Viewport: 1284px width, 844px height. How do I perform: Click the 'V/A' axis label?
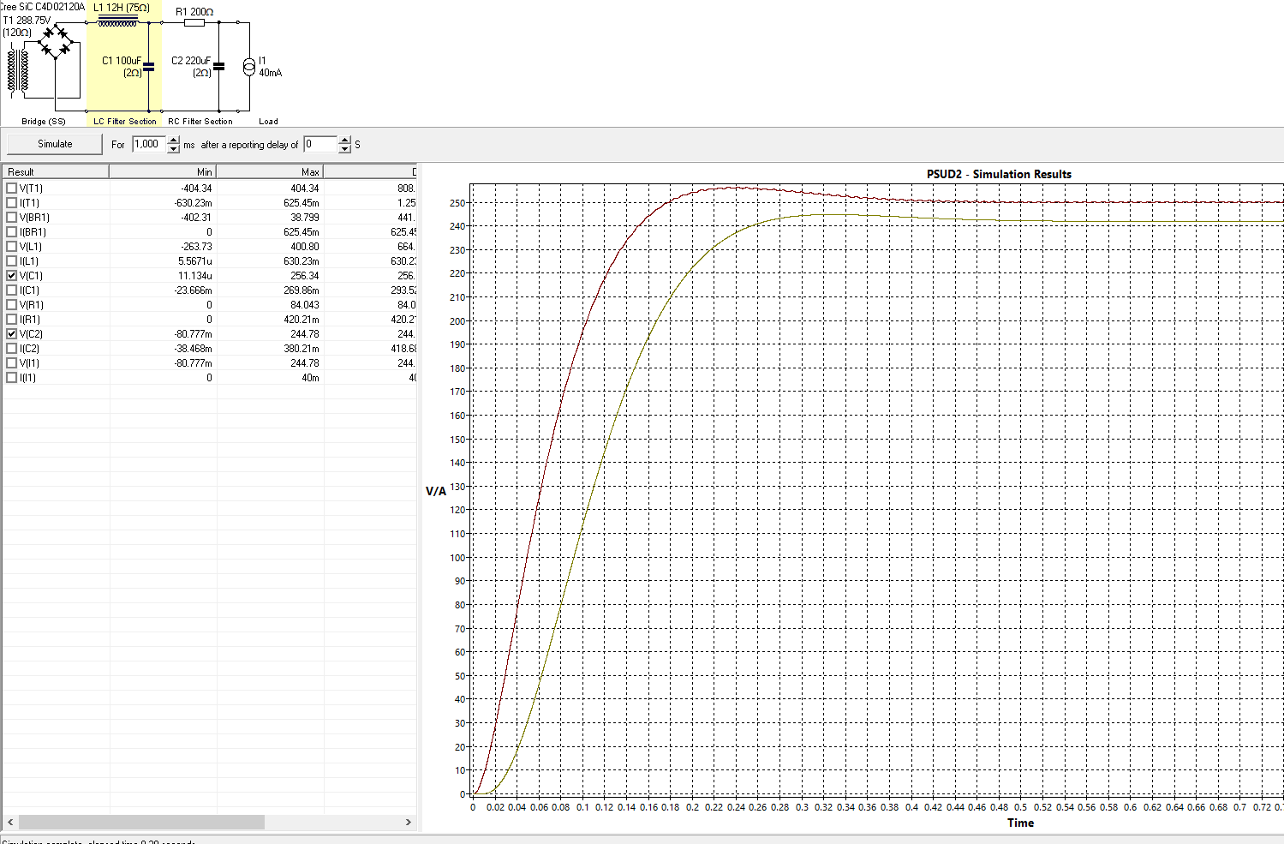point(436,491)
